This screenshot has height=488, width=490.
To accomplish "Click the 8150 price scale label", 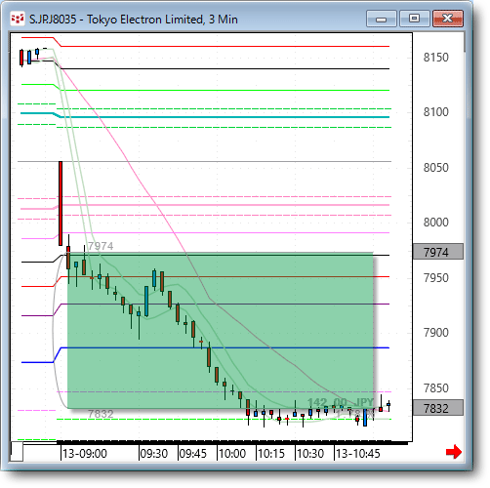I will pyautogui.click(x=435, y=58).
